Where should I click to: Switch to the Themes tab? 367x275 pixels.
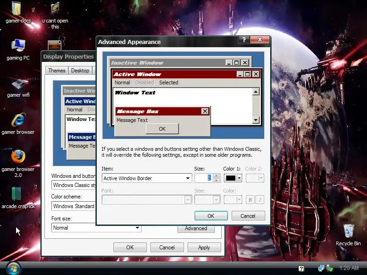pos(56,71)
